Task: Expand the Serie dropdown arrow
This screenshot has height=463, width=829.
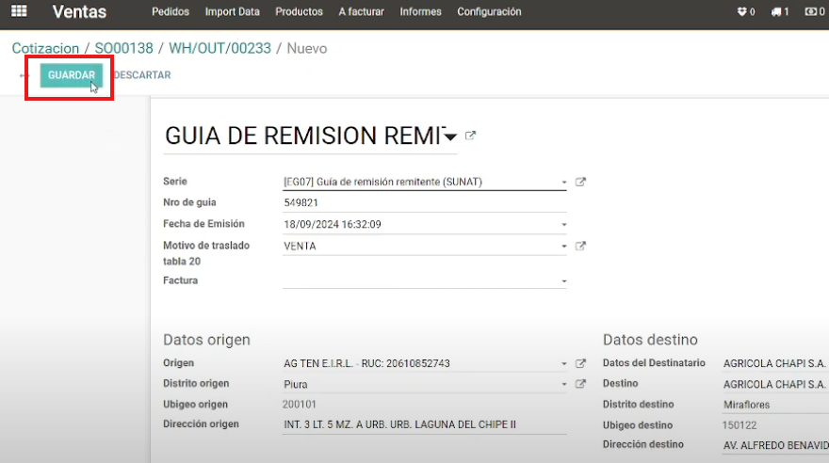Action: click(564, 183)
